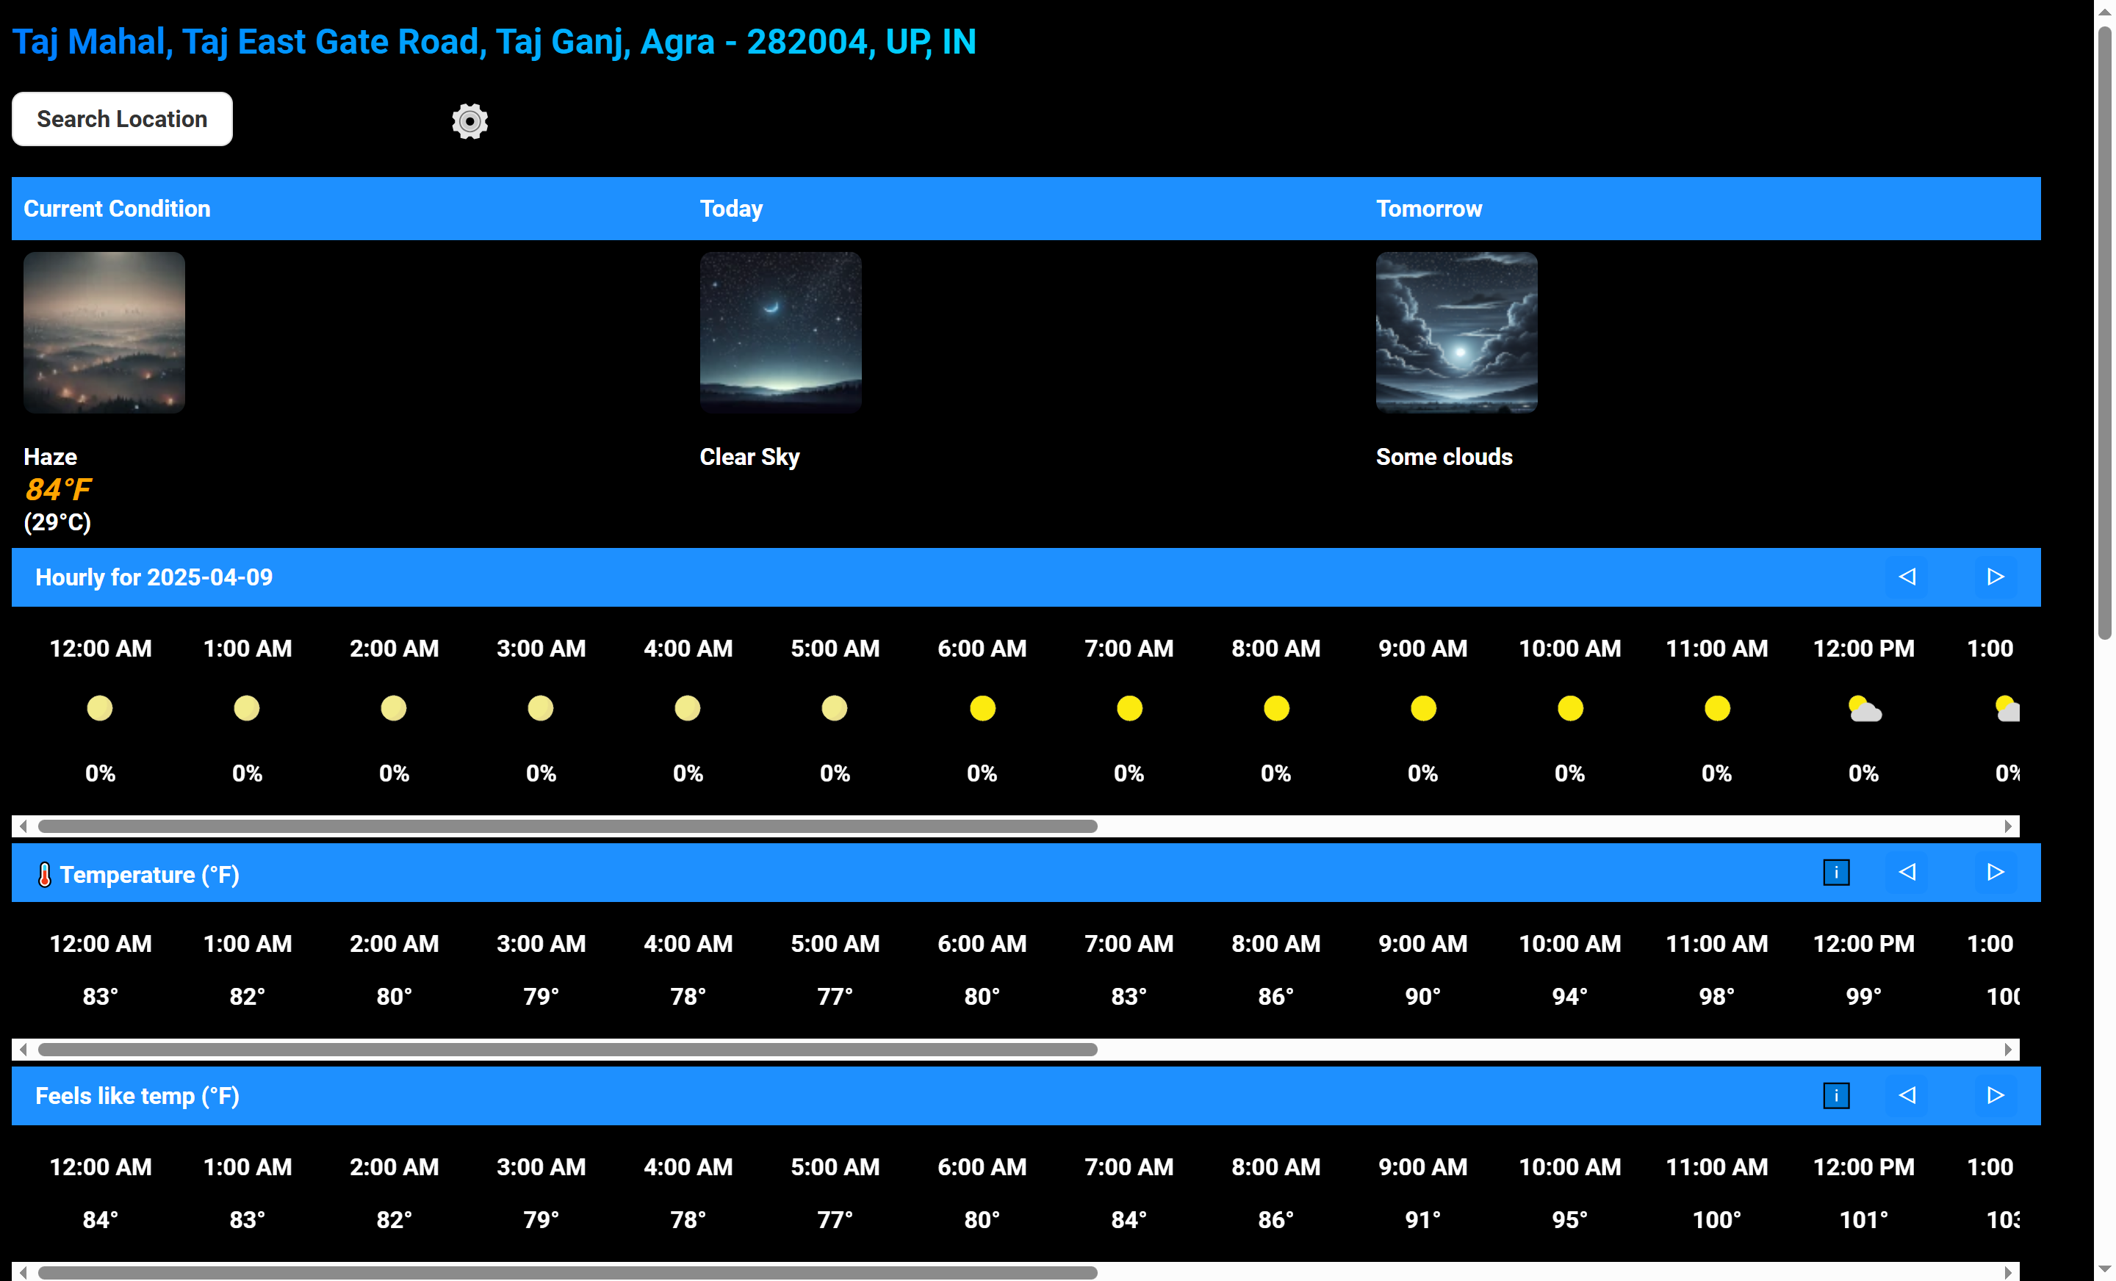This screenshot has height=1281, width=2116.
Task: Select the 1:00 AM moon icon
Action: 246,708
